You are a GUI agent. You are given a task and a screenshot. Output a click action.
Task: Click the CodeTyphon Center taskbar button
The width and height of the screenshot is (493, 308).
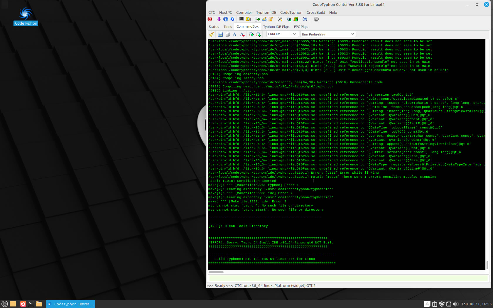pyautogui.click(x=70, y=304)
